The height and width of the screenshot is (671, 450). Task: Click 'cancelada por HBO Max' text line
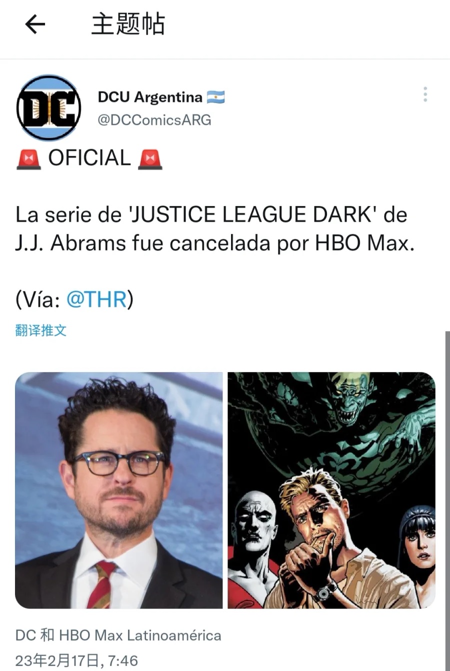coord(292,243)
